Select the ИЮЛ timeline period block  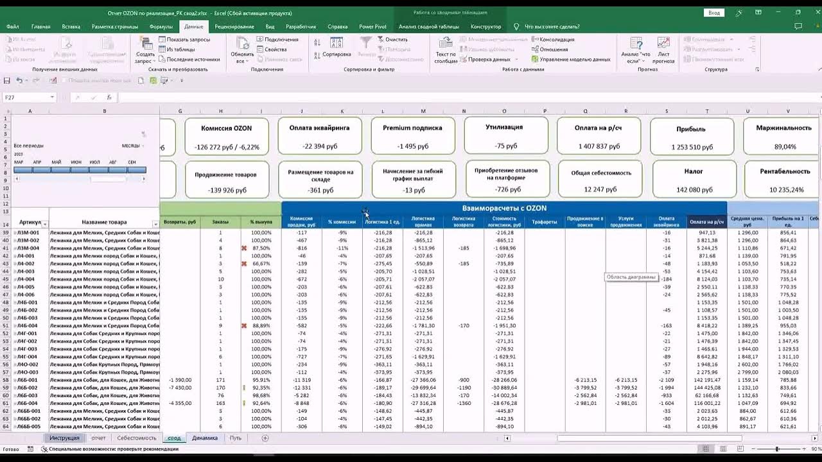(x=98, y=170)
